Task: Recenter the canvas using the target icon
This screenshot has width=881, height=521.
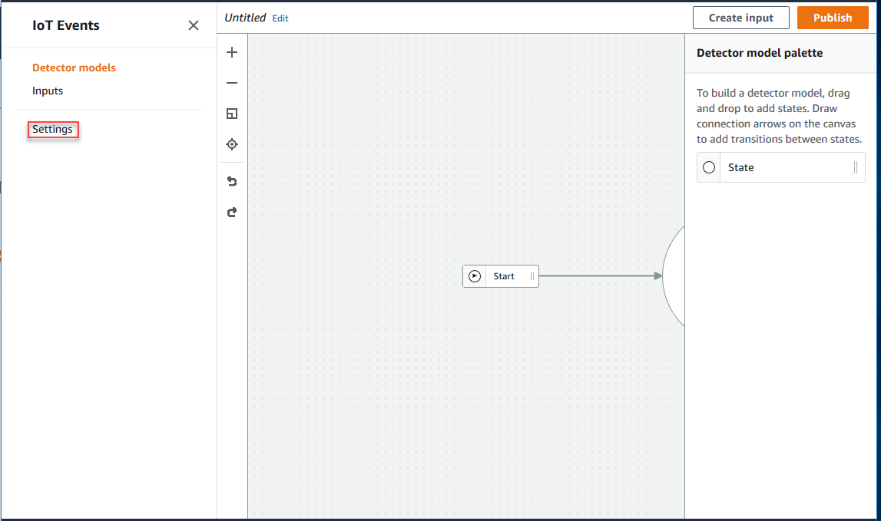Action: (232, 144)
